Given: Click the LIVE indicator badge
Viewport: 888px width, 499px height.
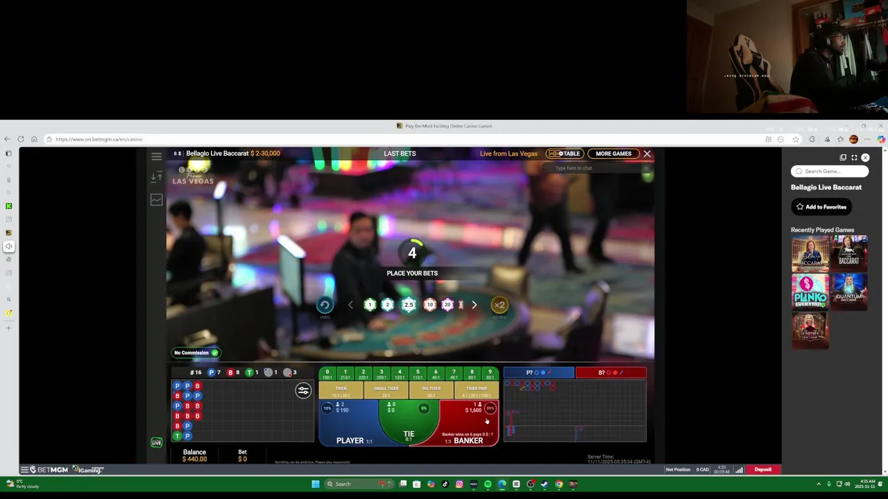Looking at the screenshot, I should pos(157,442).
